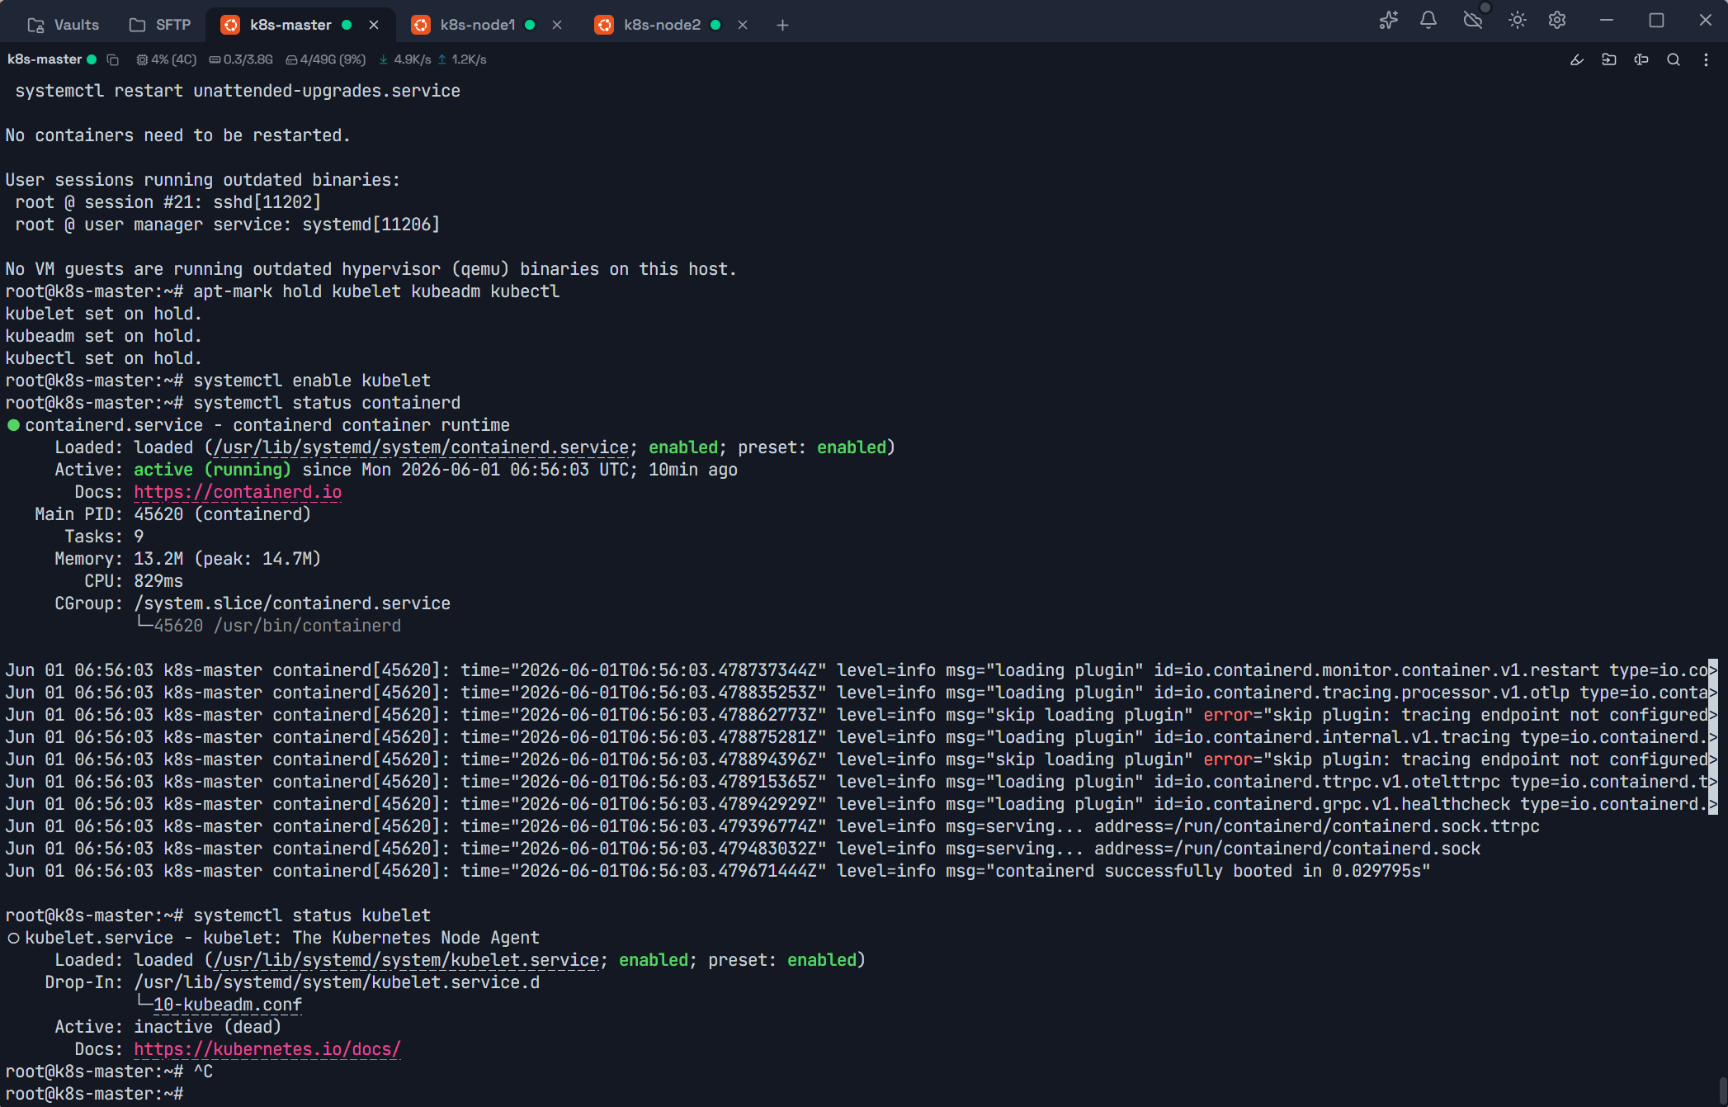This screenshot has height=1107, width=1728.
Task: Click 'inactive (dead)' status text
Action: (208, 1027)
